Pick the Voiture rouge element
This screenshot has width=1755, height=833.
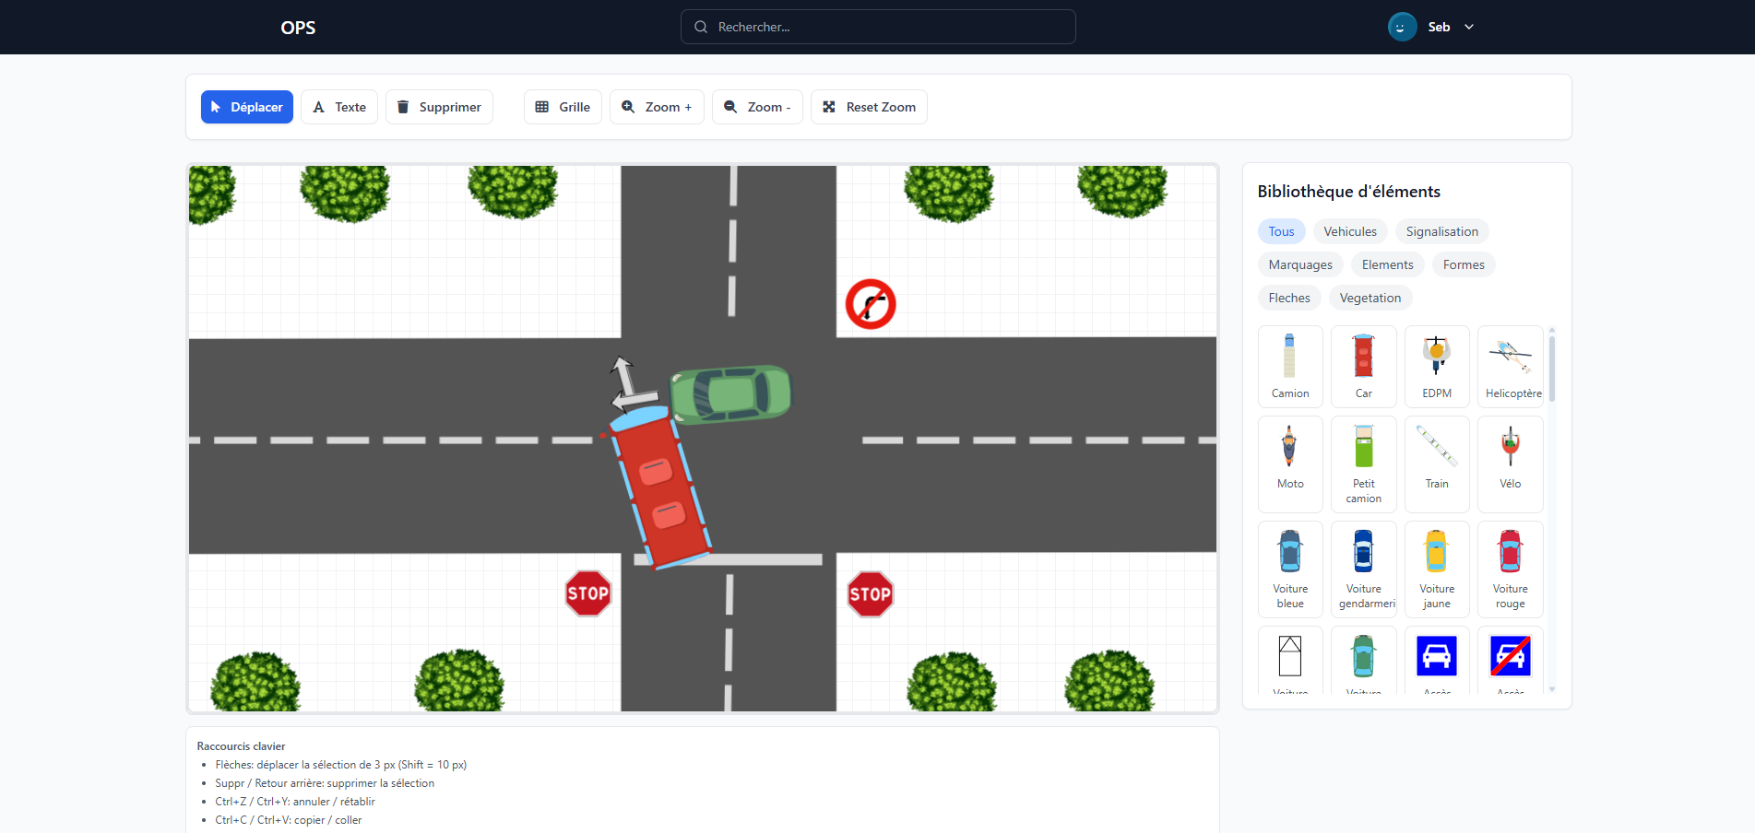[1510, 569]
